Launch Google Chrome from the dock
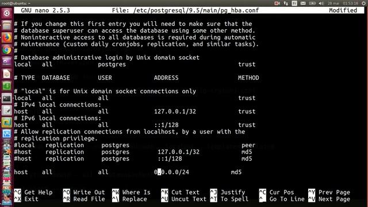368x207 pixels. 6,50
